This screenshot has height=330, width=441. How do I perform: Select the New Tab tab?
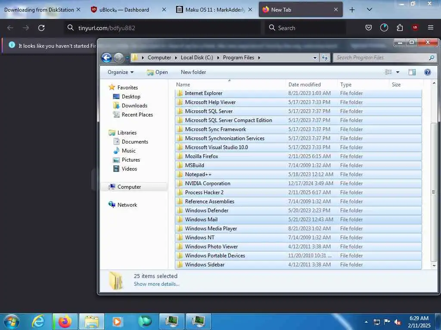pos(301,10)
